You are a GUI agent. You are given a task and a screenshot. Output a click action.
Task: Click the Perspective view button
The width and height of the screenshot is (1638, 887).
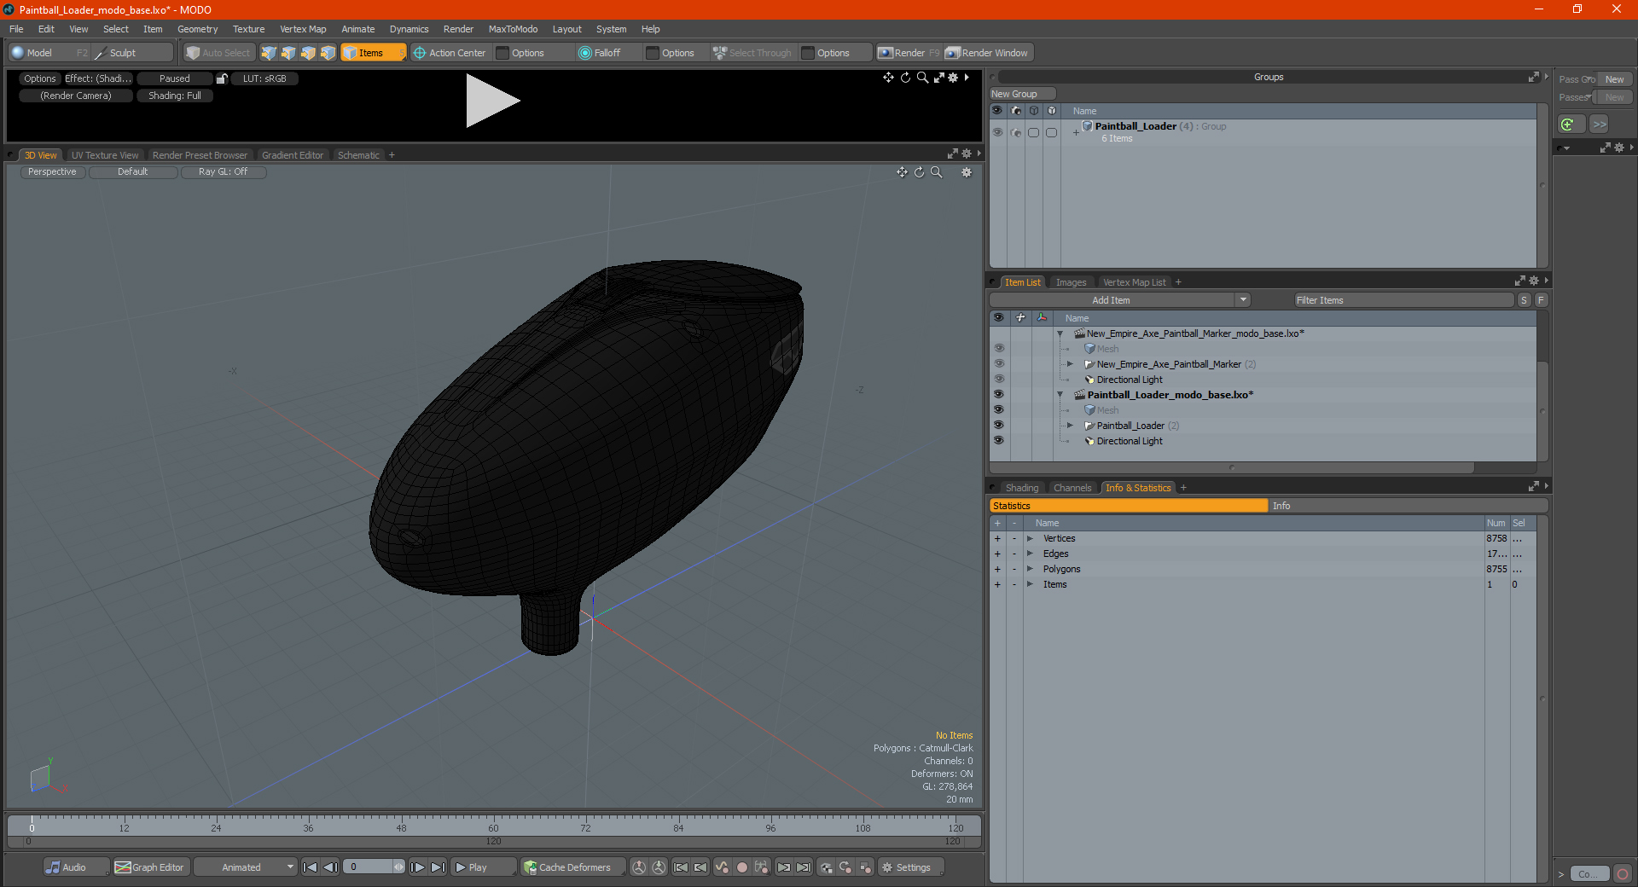[52, 172]
